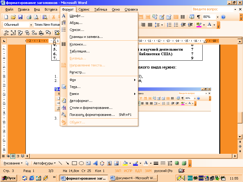Click the Highlight color marker icon

(199, 25)
